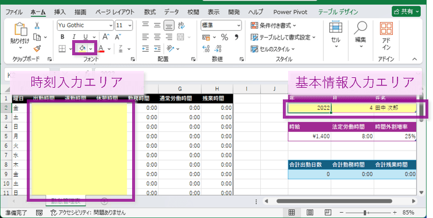Select the cell containing 2022
Viewport: 433px width, 218px height.
pos(310,108)
